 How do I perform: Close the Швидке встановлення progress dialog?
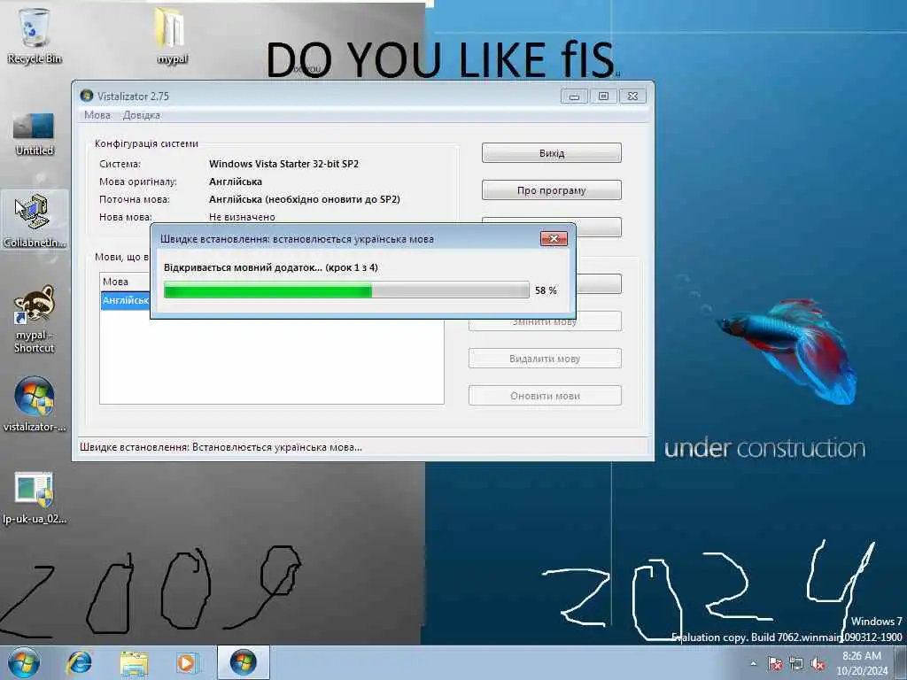[x=554, y=239]
